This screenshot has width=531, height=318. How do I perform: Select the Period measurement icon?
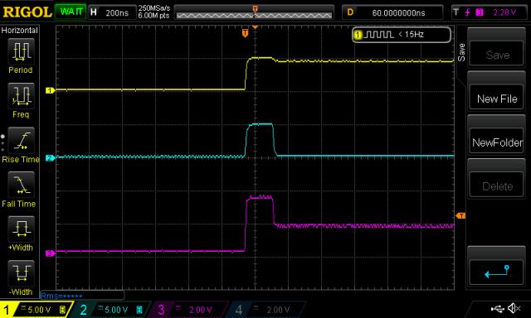pos(21,51)
